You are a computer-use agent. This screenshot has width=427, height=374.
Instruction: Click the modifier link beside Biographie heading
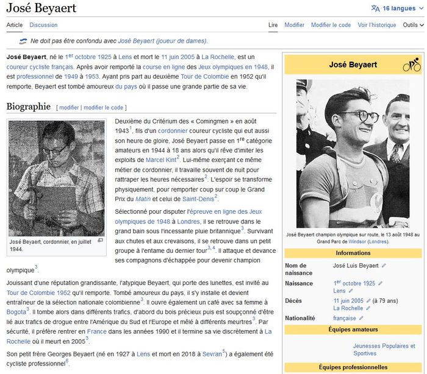pos(69,108)
